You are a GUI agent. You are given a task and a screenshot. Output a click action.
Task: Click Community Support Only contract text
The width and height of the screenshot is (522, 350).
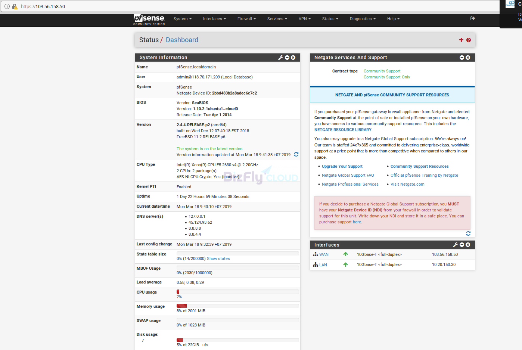pyautogui.click(x=387, y=77)
